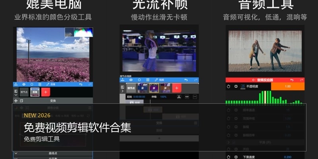
Task: Toggle the eye visibility icon in the color grading toolbar
Action: click(x=24, y=84)
